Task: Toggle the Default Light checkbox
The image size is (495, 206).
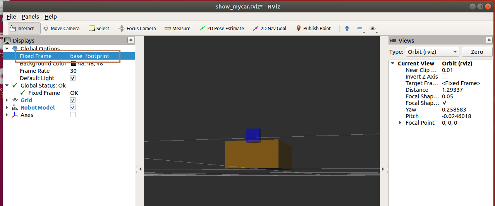Action: (73, 78)
